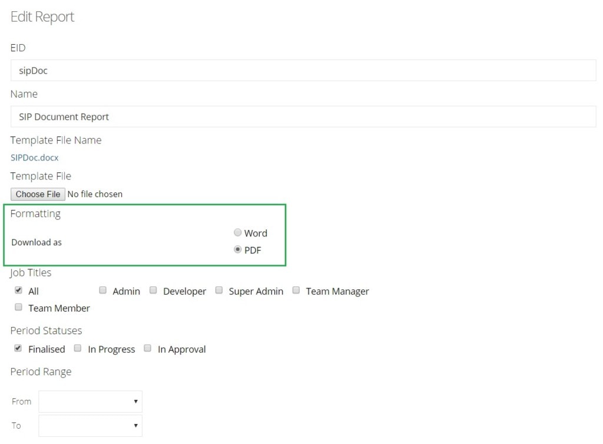Click the Formatting section label
Screen dimensions: 603x444
[x=35, y=214]
